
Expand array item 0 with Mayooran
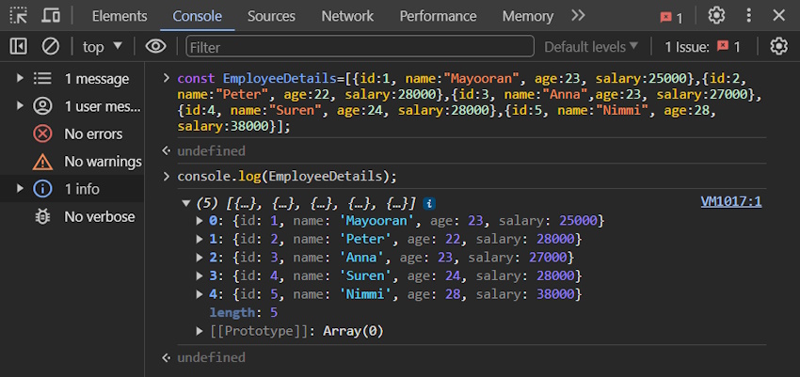coord(200,221)
